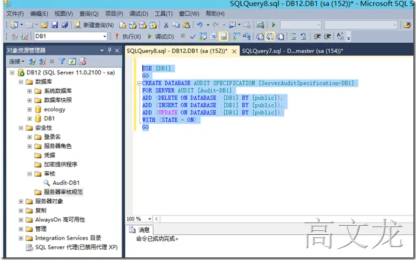Click the 新建查询(N) button
This screenshot has height=260, width=416.
[94, 25]
